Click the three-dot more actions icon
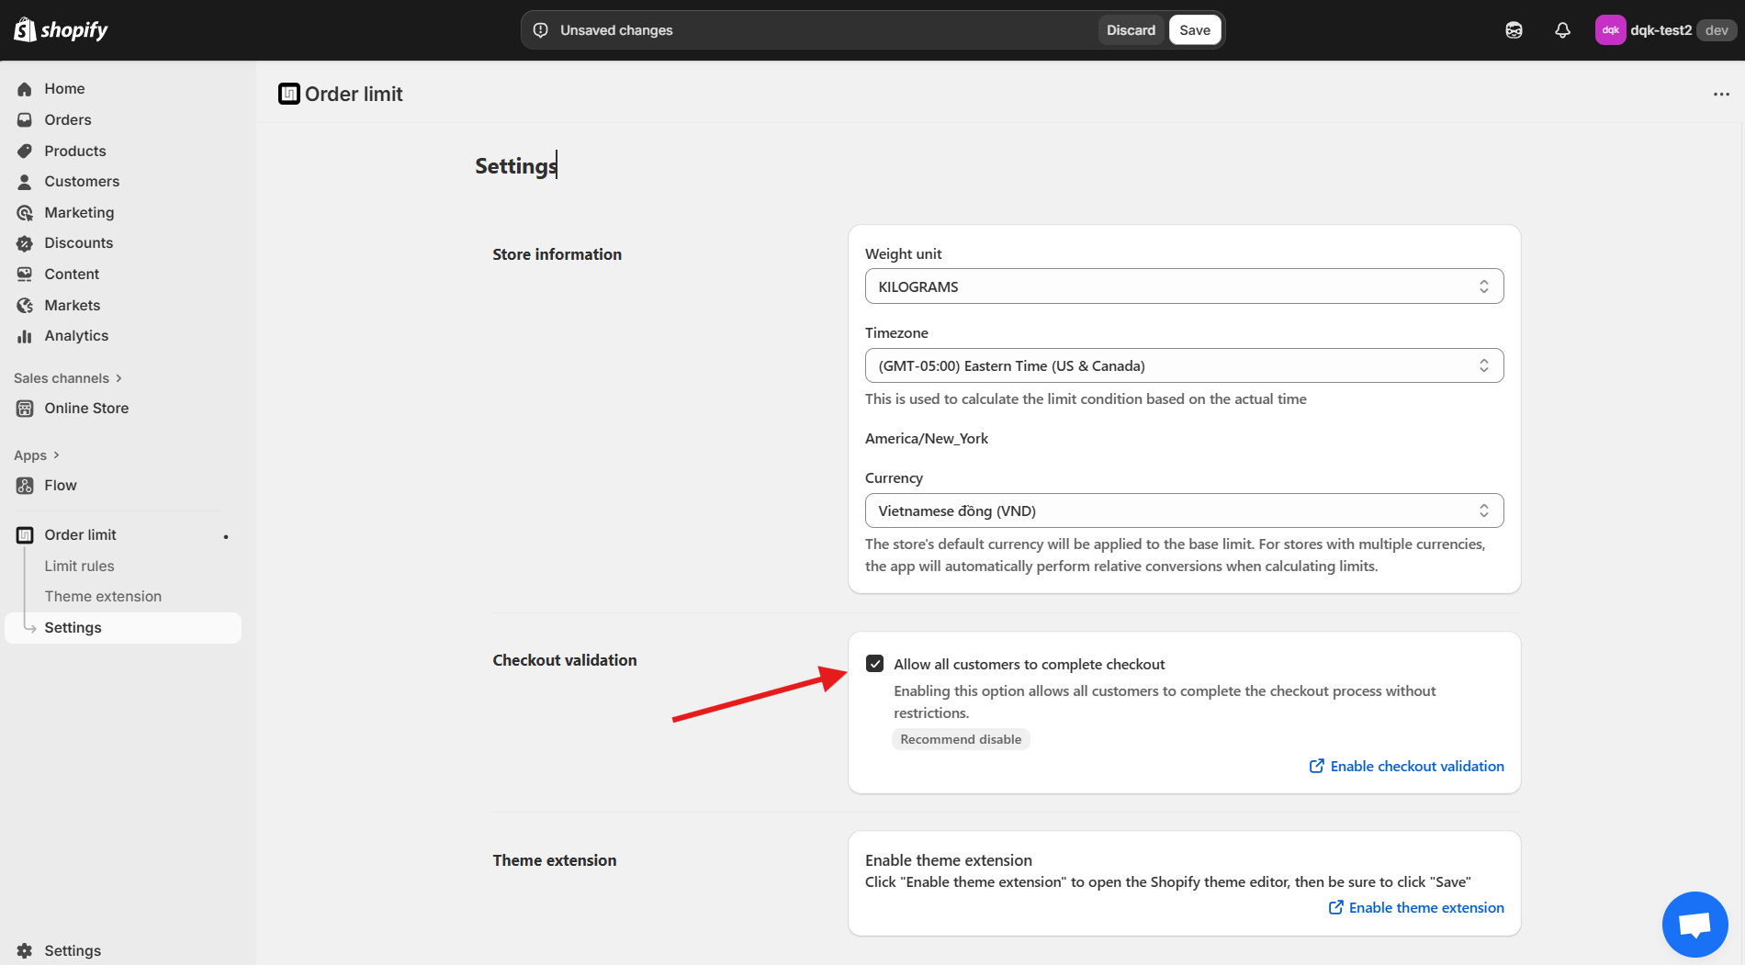 coord(1721,94)
